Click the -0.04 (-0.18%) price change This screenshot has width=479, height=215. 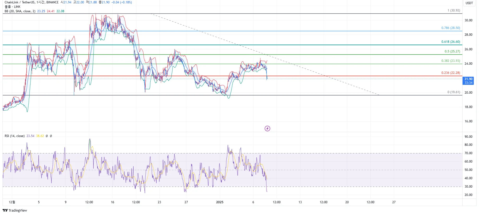point(122,2)
